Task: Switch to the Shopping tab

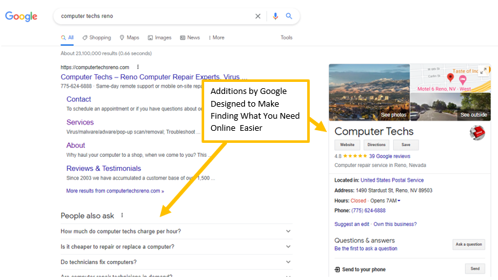Action: [x=97, y=37]
